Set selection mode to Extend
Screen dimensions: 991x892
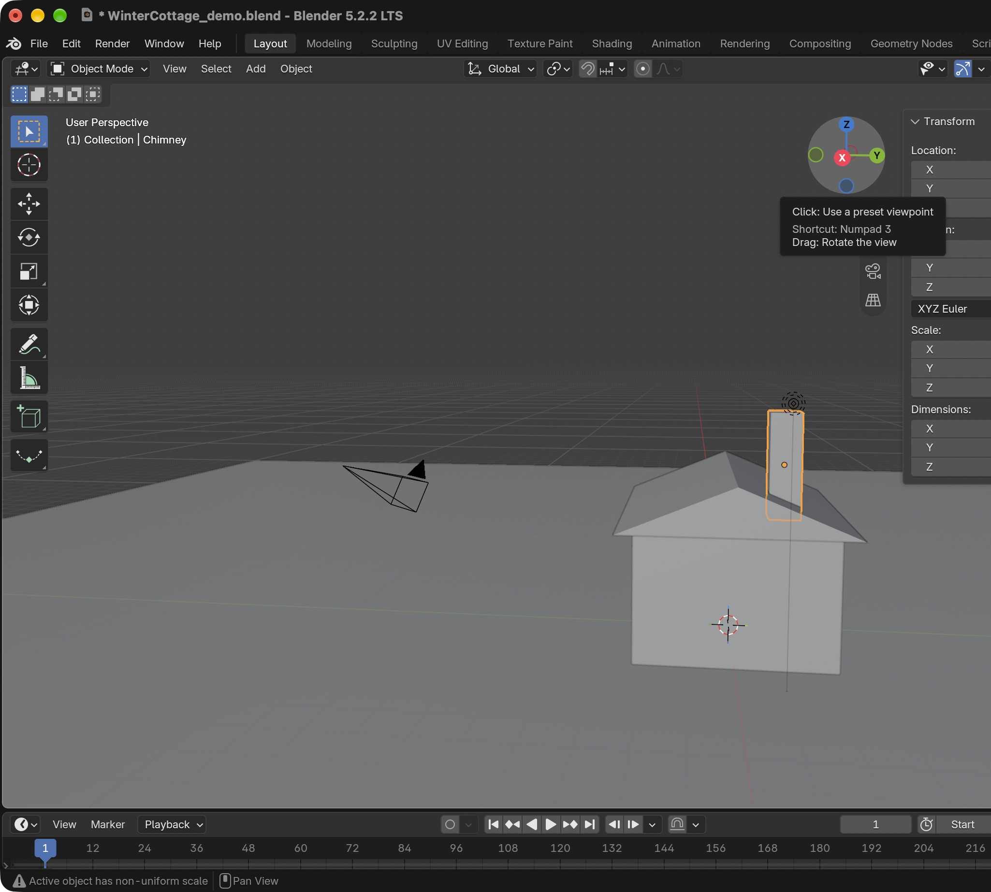click(38, 94)
